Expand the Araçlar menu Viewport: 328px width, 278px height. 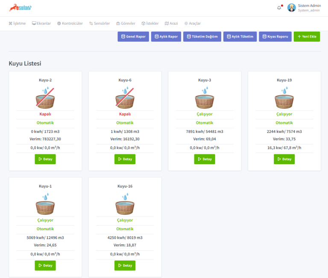[x=192, y=23]
